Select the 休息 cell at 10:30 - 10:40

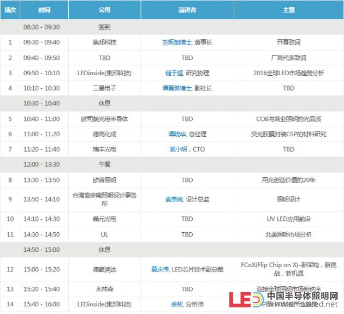pyautogui.click(x=104, y=104)
